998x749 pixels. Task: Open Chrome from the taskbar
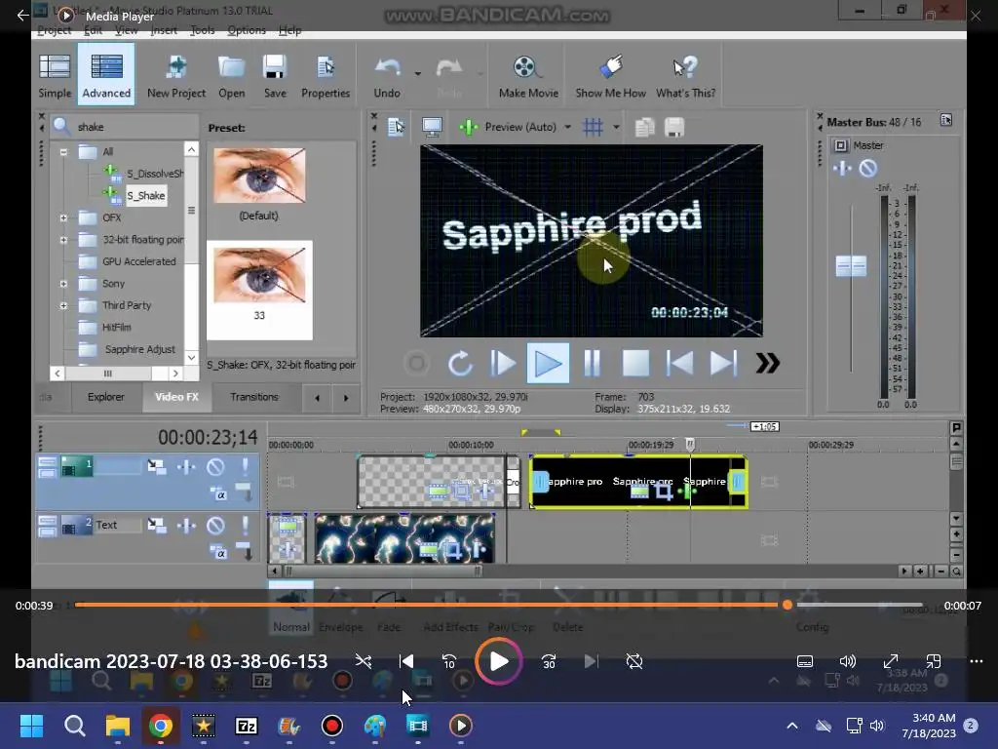pyautogui.click(x=161, y=726)
